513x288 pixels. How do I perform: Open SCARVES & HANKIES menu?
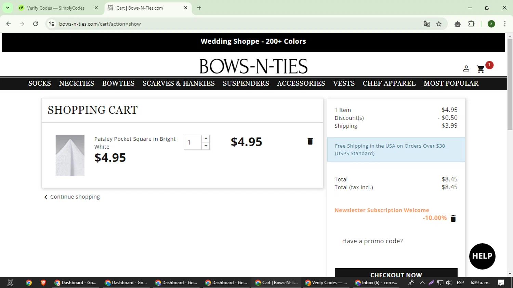tap(179, 83)
